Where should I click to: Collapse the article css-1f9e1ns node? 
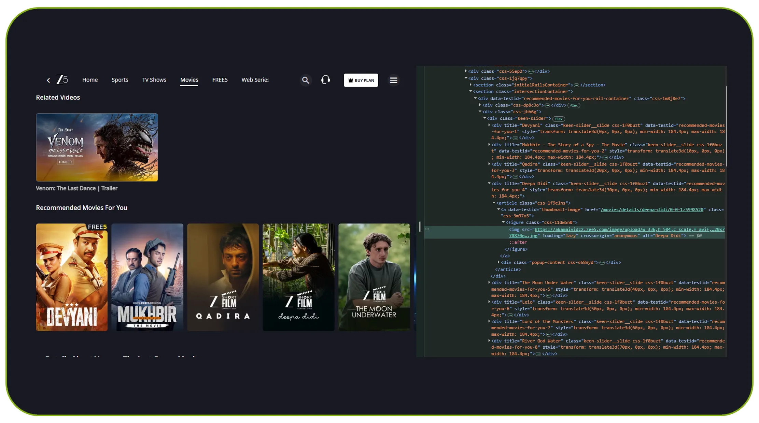(x=494, y=203)
